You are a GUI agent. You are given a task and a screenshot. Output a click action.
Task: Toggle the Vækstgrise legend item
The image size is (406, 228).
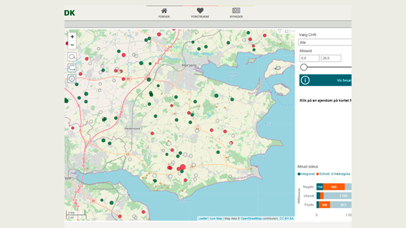coord(341,174)
